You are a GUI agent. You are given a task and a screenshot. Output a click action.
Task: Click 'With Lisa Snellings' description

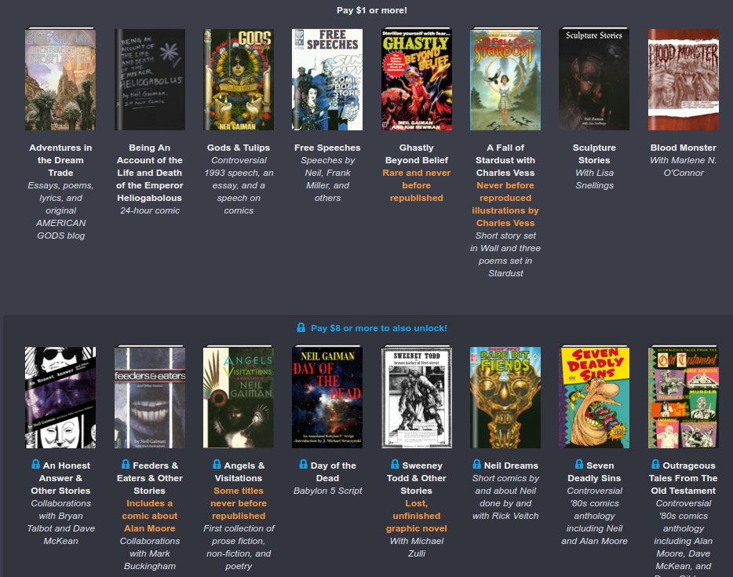tap(594, 179)
